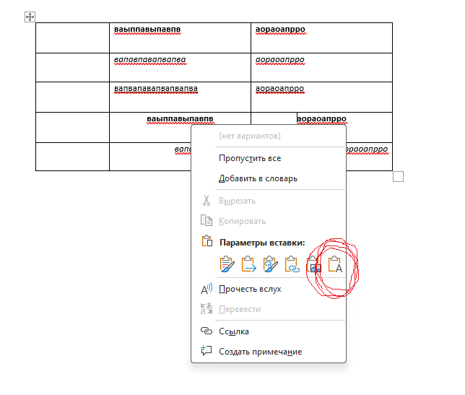The height and width of the screenshot is (395, 465).
Task: Choose 'Добавить в словарь' menu entry
Action: tap(258, 178)
